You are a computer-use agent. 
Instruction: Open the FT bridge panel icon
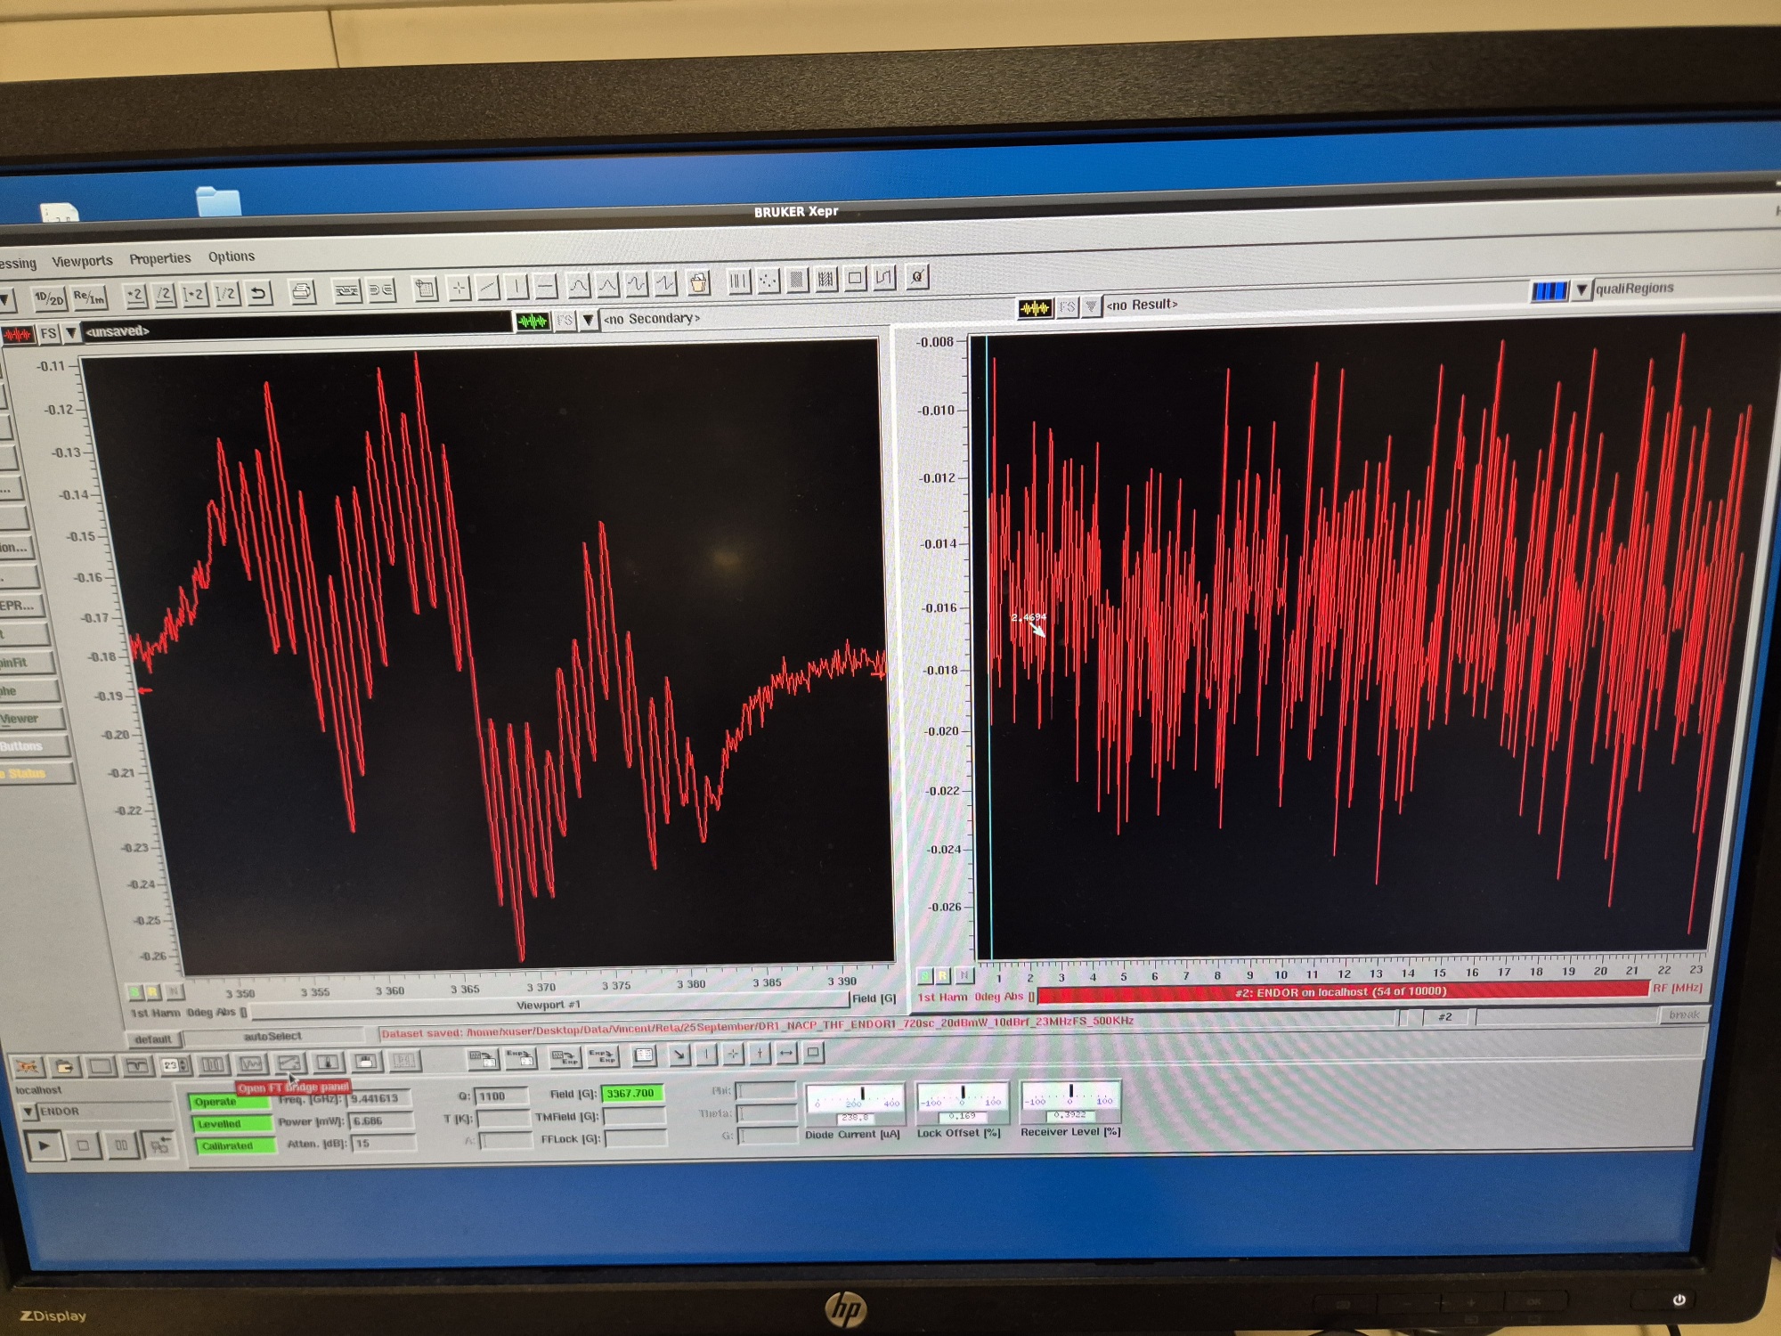coord(290,1063)
